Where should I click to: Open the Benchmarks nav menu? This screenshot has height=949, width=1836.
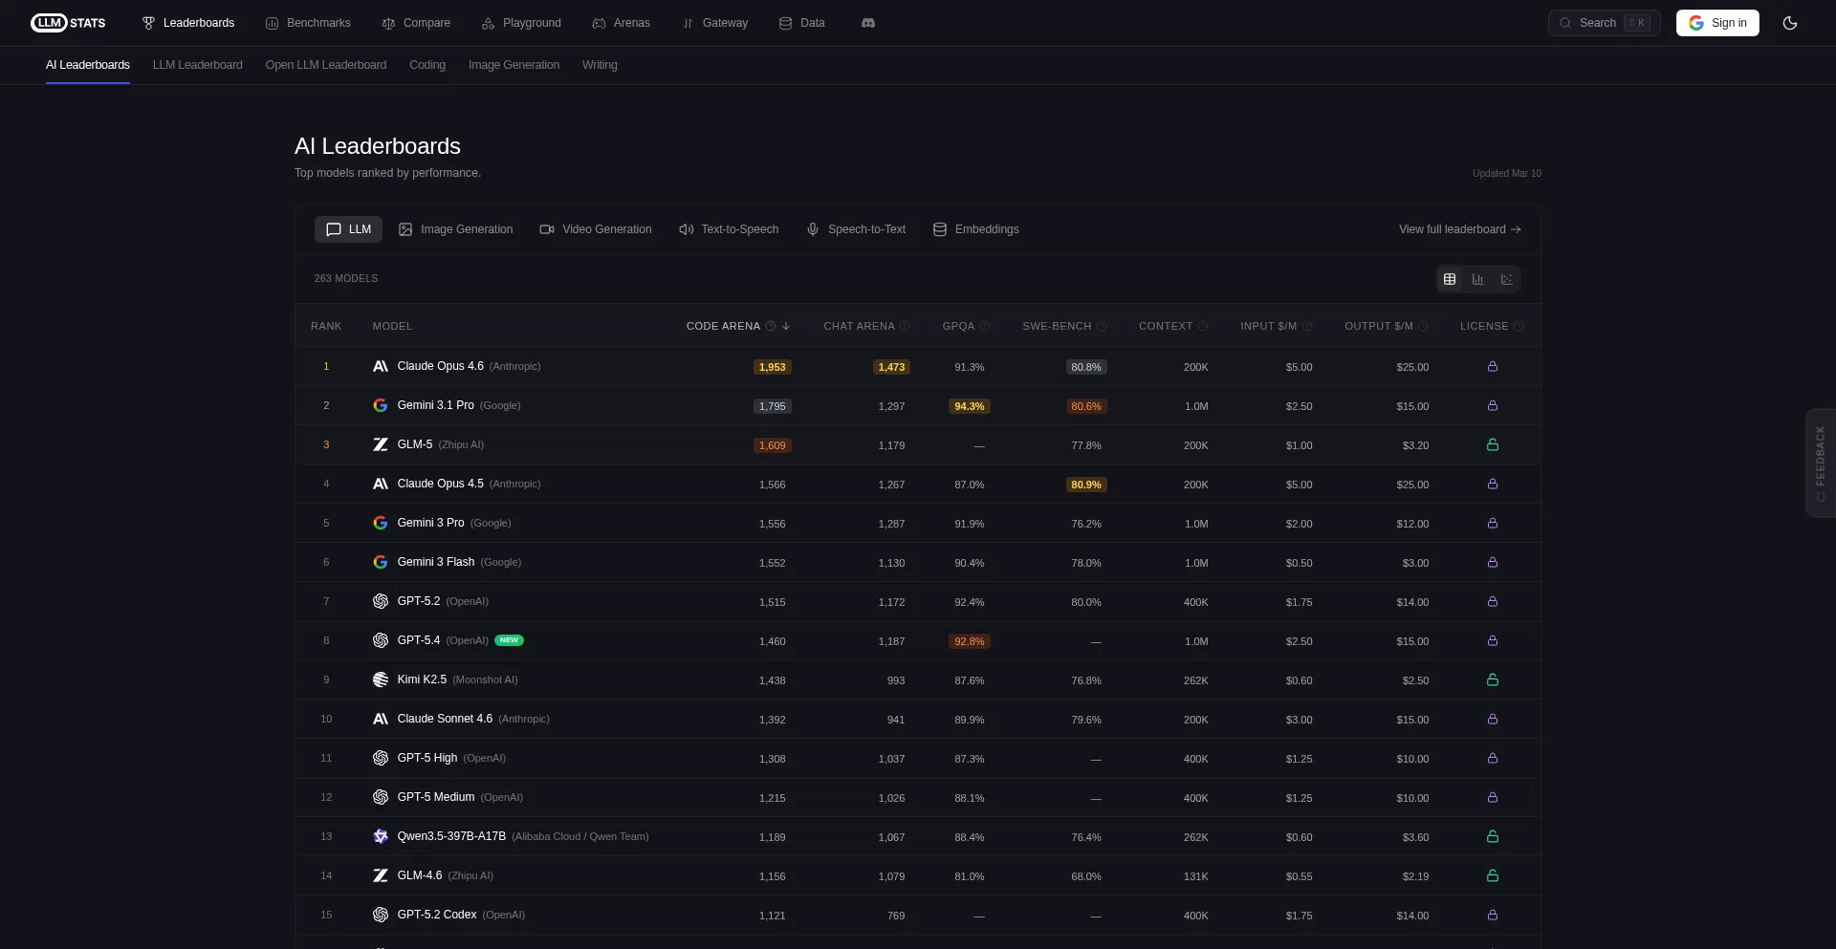pos(308,23)
